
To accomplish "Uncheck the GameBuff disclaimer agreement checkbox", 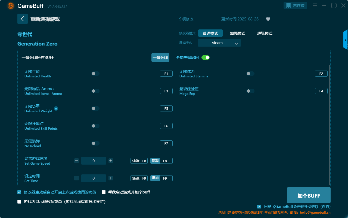I will (259, 207).
